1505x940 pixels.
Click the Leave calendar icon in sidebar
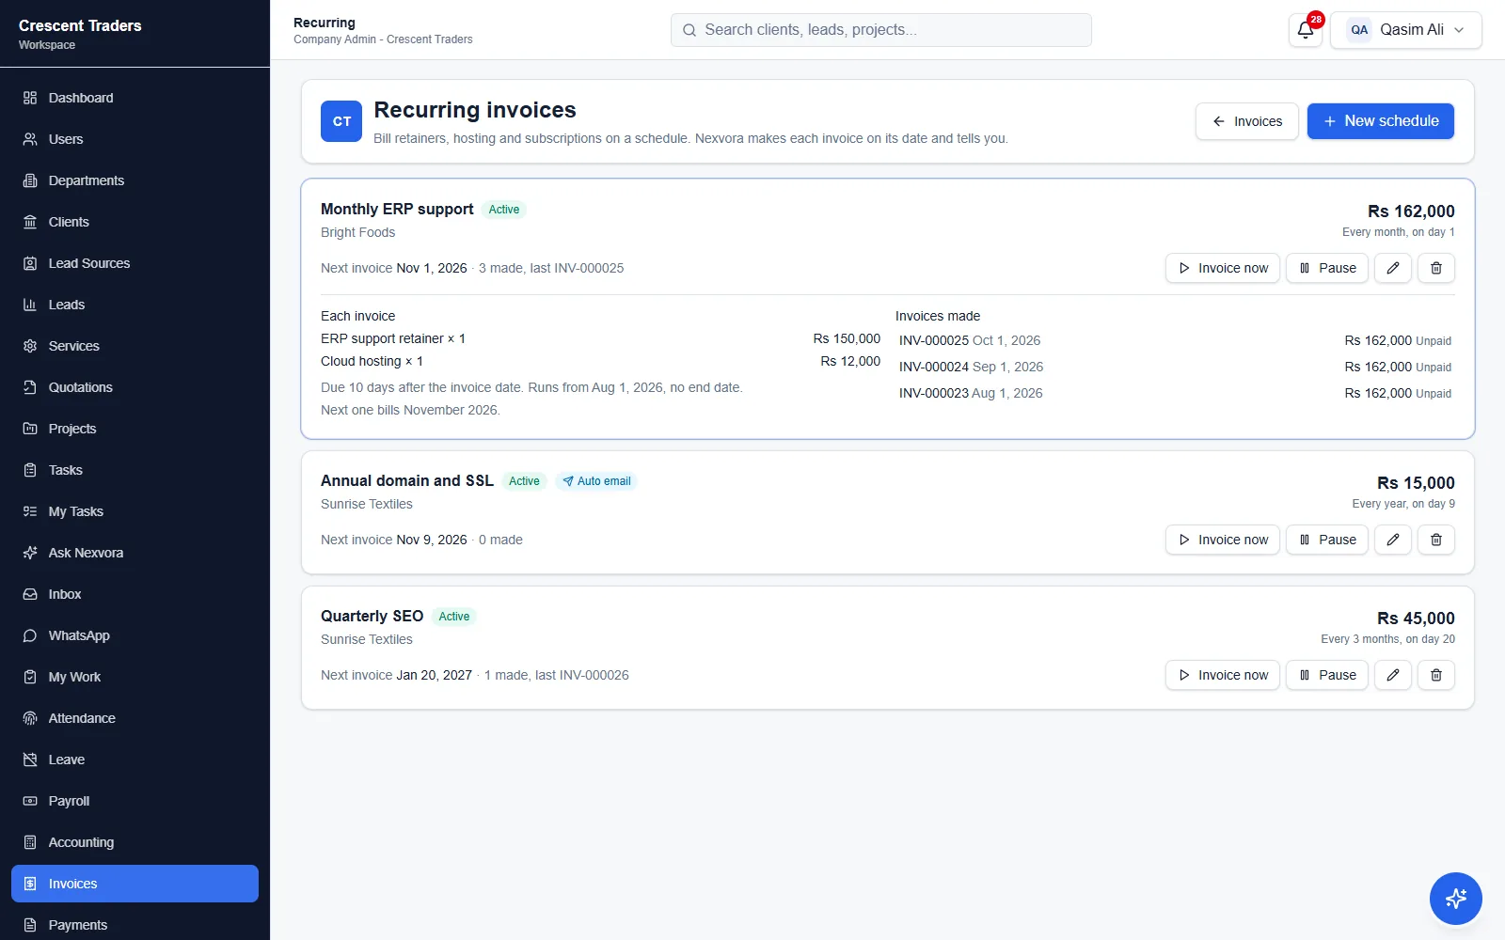click(30, 760)
